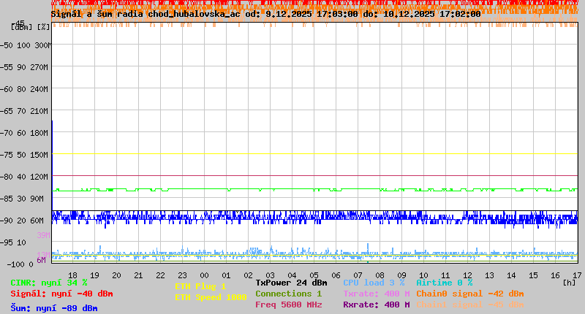The height and width of the screenshot is (314, 585).
Task: Select the ETH Speed 1000 label
Action: pos(210,297)
